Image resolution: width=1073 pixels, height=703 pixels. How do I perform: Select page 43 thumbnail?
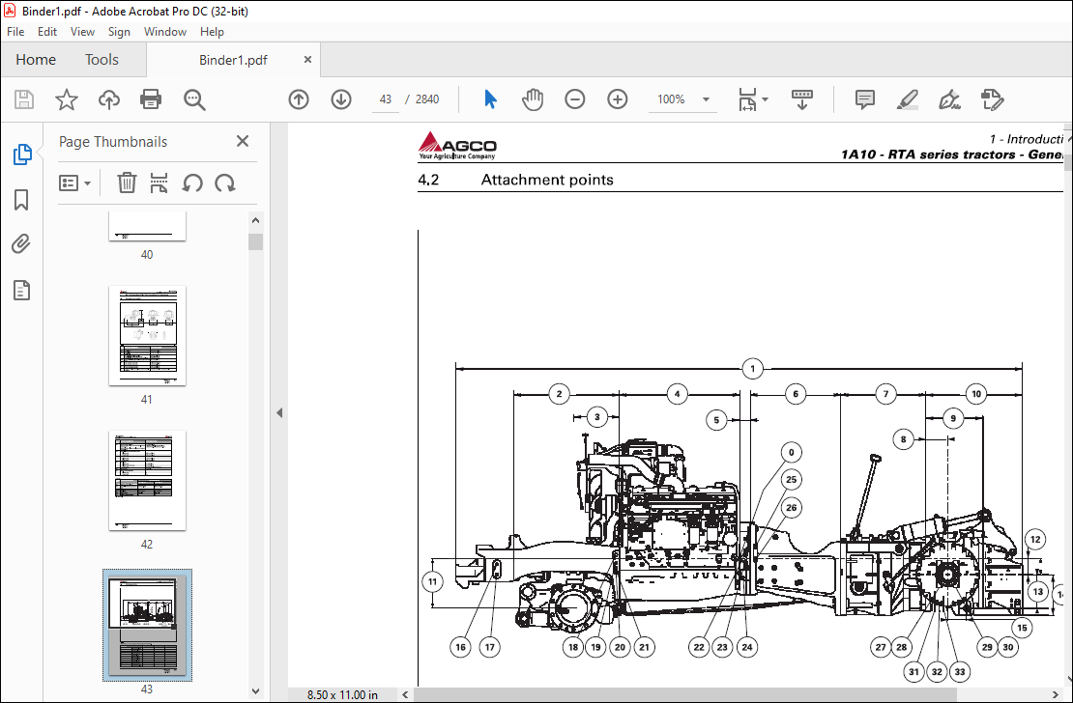(x=147, y=625)
